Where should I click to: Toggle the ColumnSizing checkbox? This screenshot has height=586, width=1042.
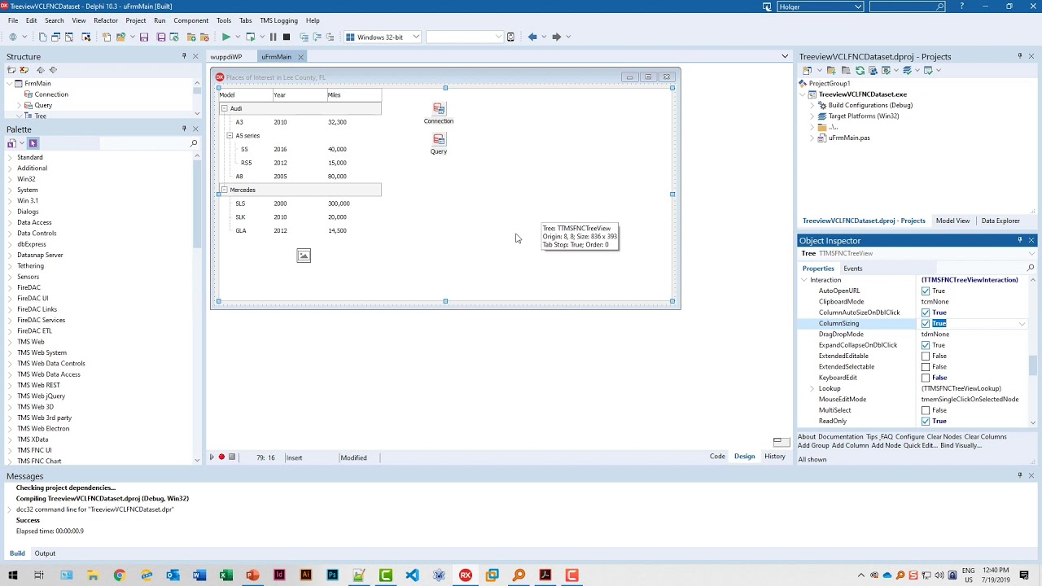[x=926, y=323]
